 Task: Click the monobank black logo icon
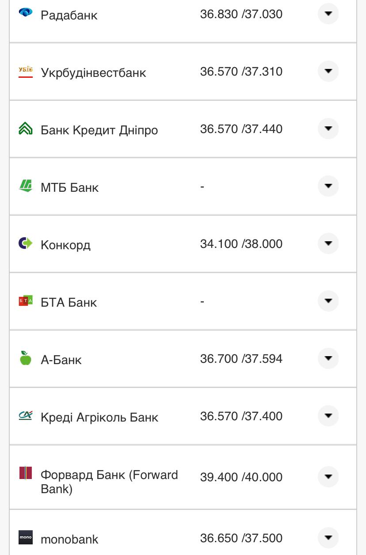(x=26, y=537)
